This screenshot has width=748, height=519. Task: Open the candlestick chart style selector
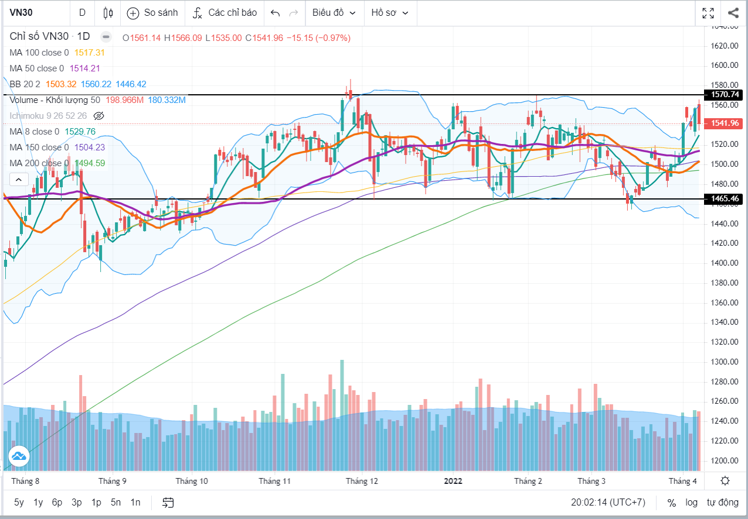(x=107, y=13)
